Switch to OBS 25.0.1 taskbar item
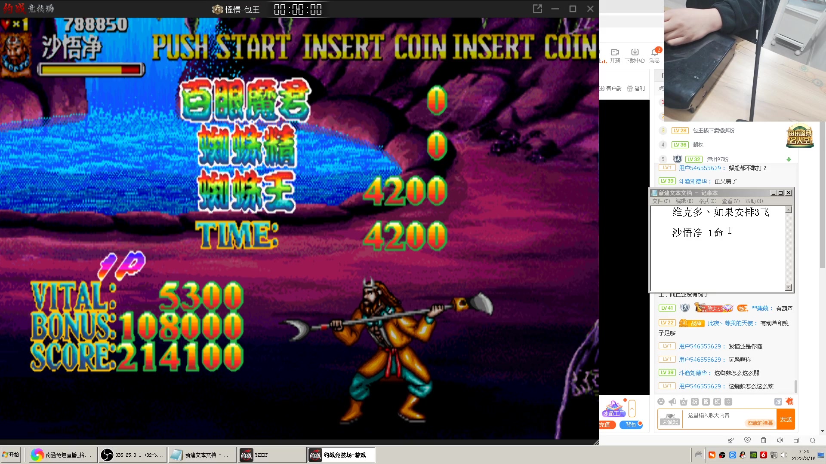Screen dimensions: 826x464 132,455
